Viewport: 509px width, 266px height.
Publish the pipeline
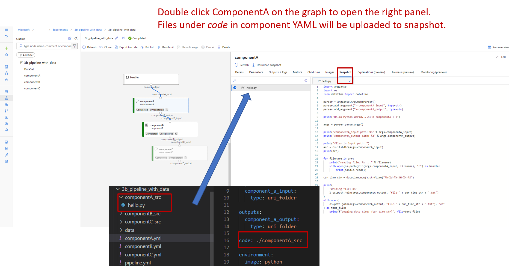pos(147,47)
